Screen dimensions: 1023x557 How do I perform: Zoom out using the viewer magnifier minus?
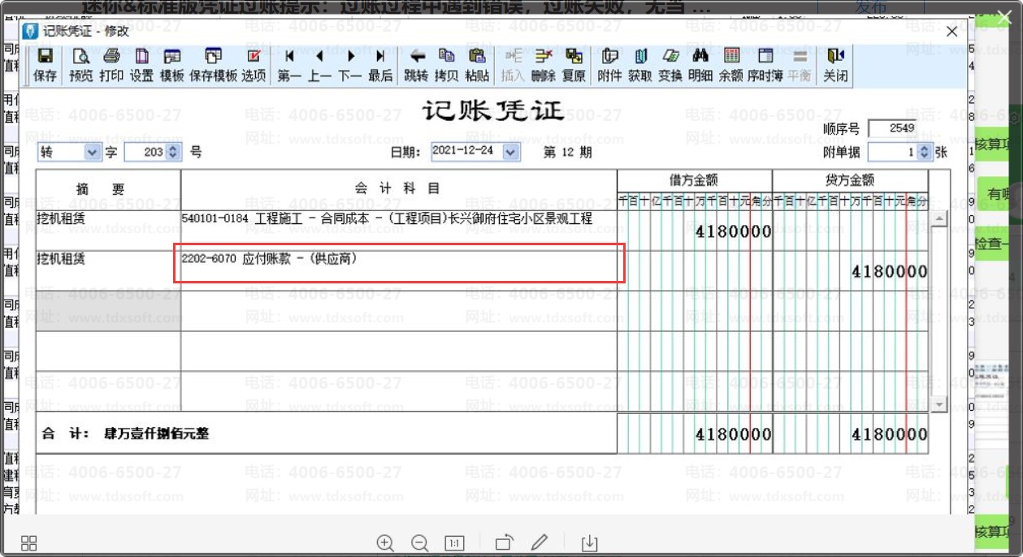point(419,543)
